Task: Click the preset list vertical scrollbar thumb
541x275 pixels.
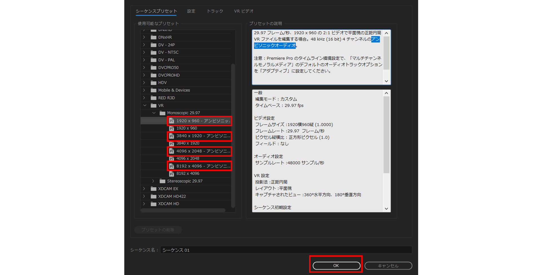Action: point(233,135)
